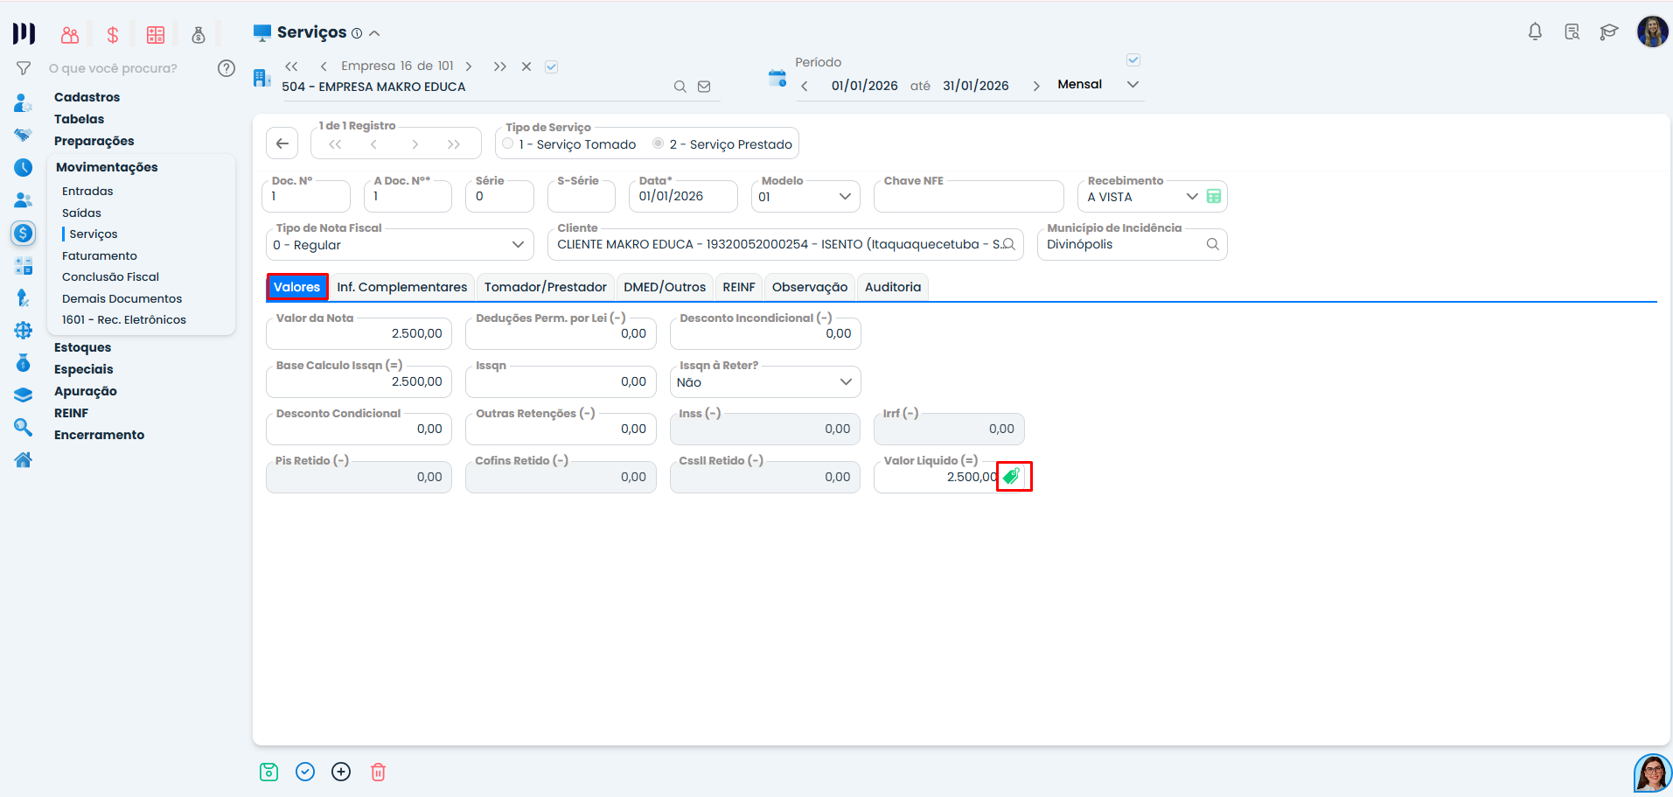
Task: Open the graduation cap training icon
Action: [1608, 32]
